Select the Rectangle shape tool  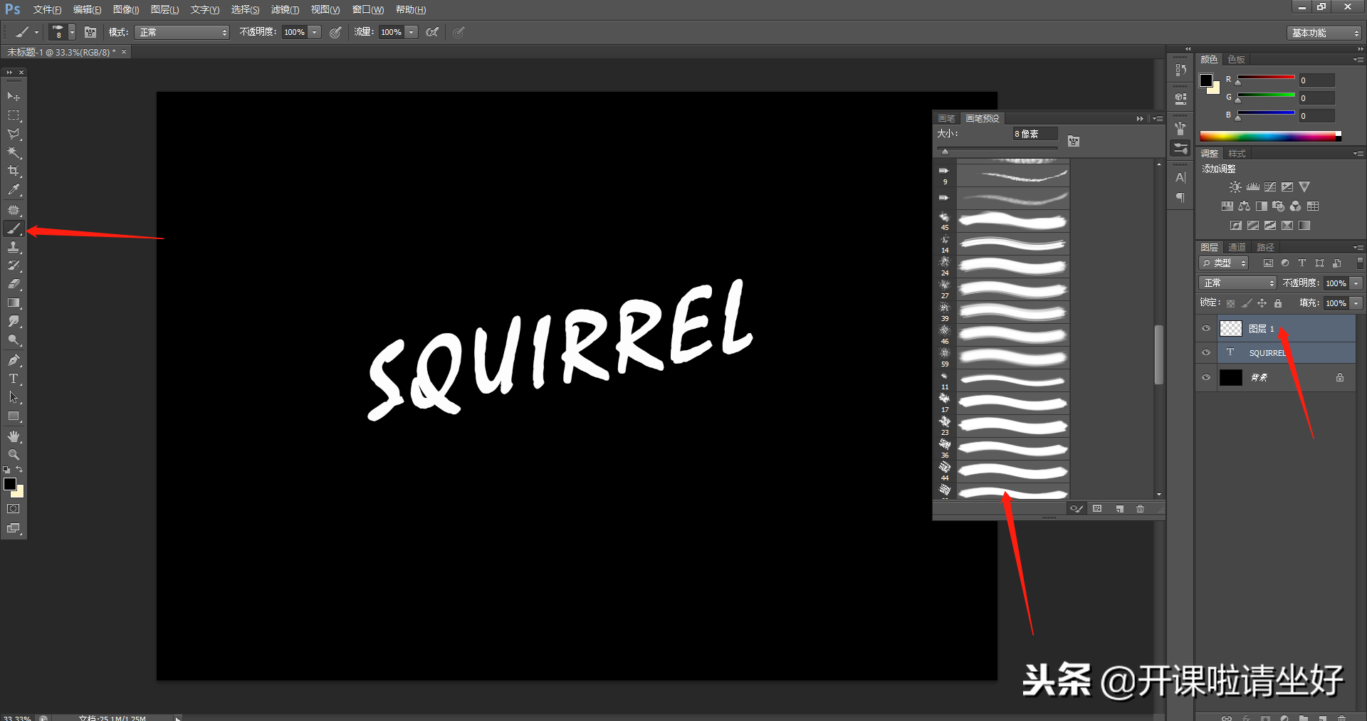(14, 416)
